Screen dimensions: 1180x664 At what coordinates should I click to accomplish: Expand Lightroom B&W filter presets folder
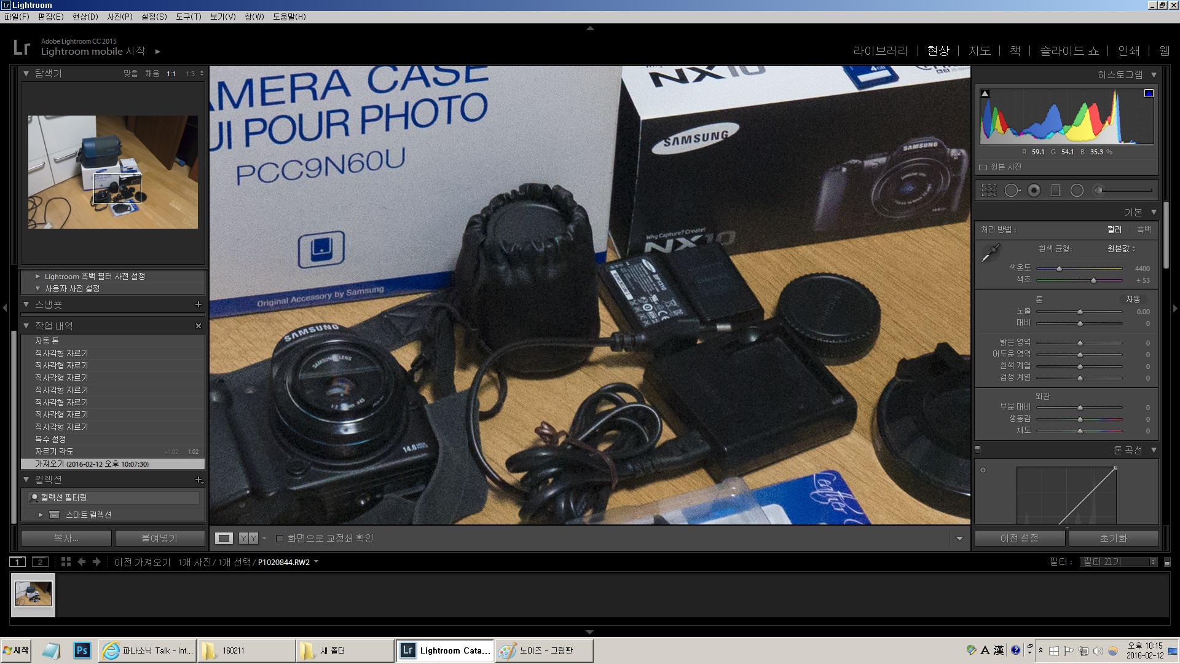[x=37, y=277]
